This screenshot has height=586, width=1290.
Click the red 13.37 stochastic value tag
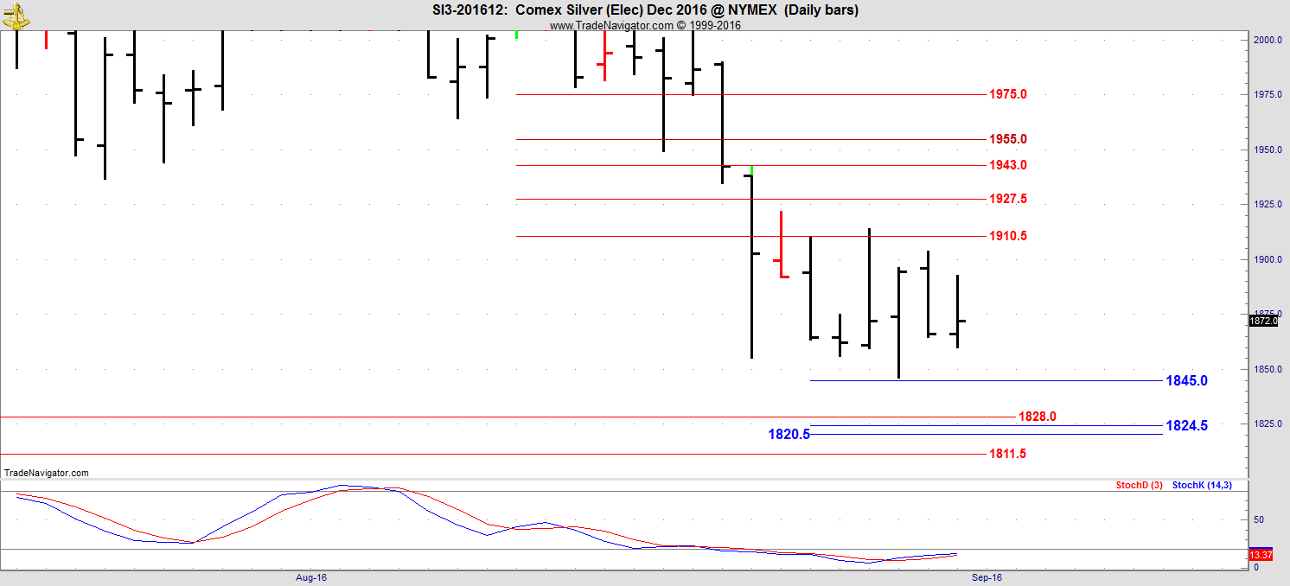[1261, 555]
